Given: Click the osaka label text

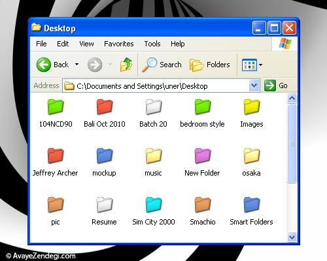Looking at the screenshot, I should (251, 173).
